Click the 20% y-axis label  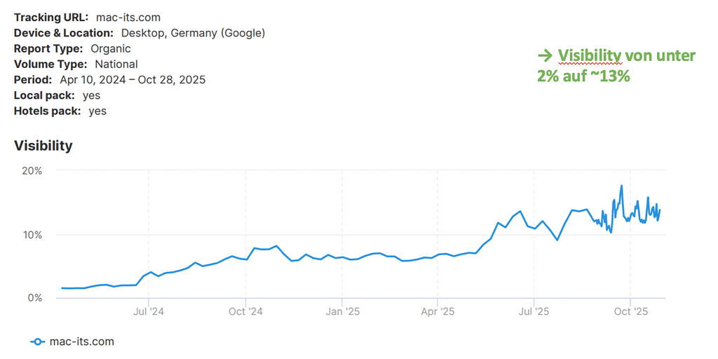[33, 170]
